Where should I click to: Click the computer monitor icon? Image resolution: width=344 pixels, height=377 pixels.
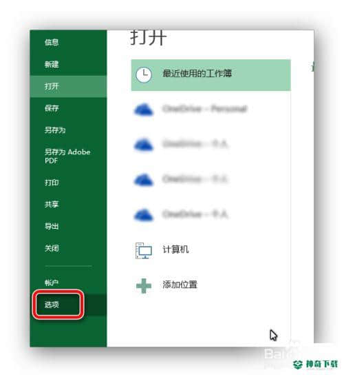pyautogui.click(x=144, y=251)
